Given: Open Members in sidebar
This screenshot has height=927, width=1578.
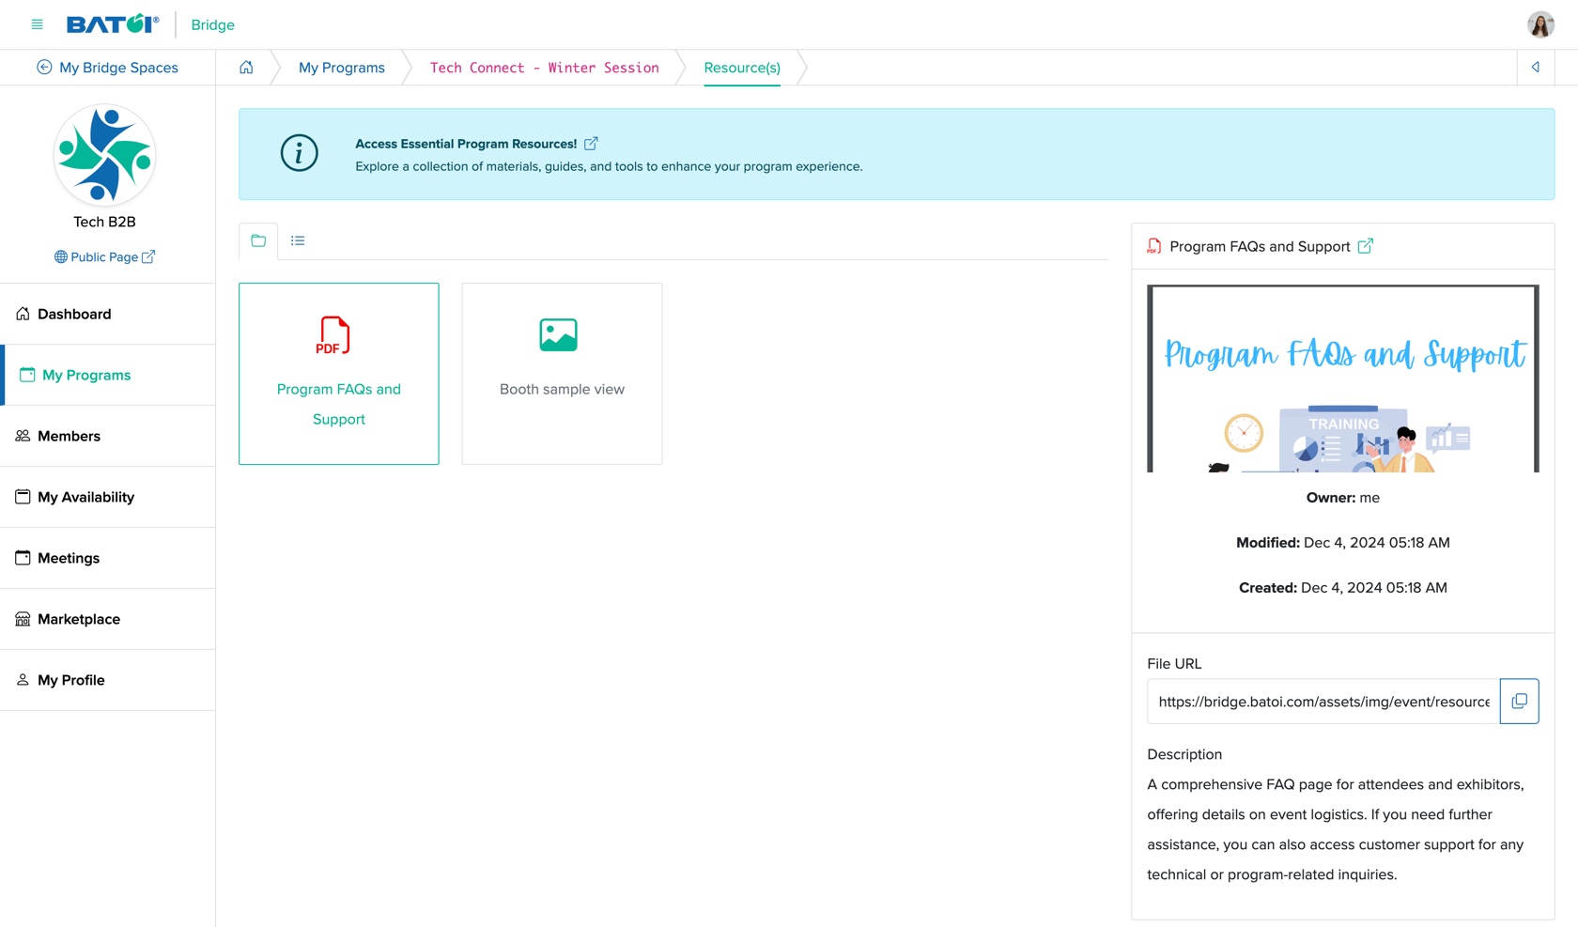Looking at the screenshot, I should [108, 436].
